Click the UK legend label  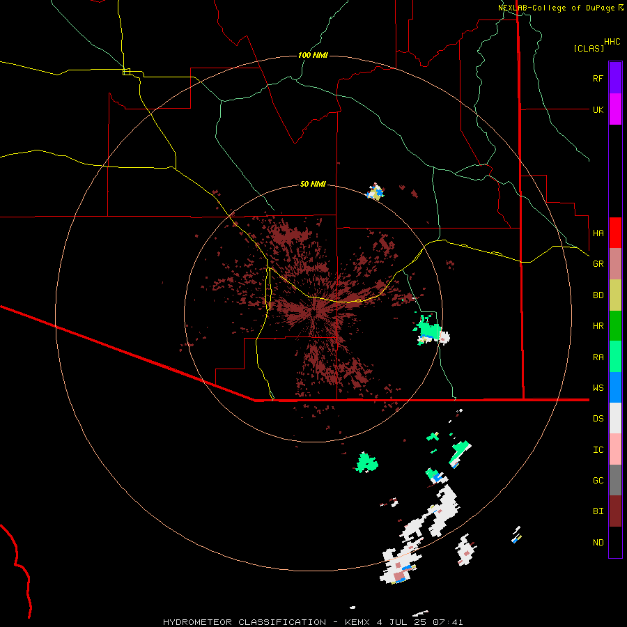598,109
